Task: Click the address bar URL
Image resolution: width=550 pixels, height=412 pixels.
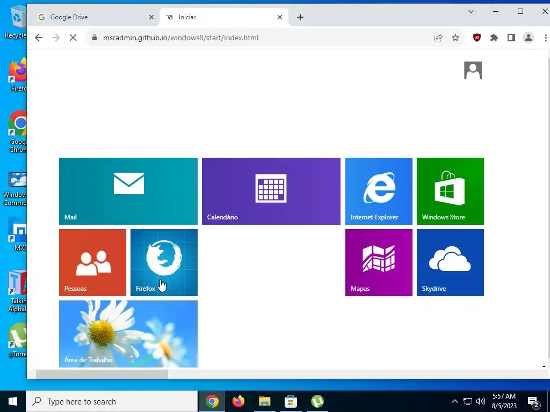Action: (x=180, y=38)
